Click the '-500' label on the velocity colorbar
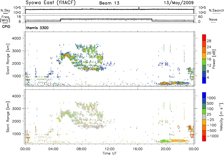 coord(212,131)
